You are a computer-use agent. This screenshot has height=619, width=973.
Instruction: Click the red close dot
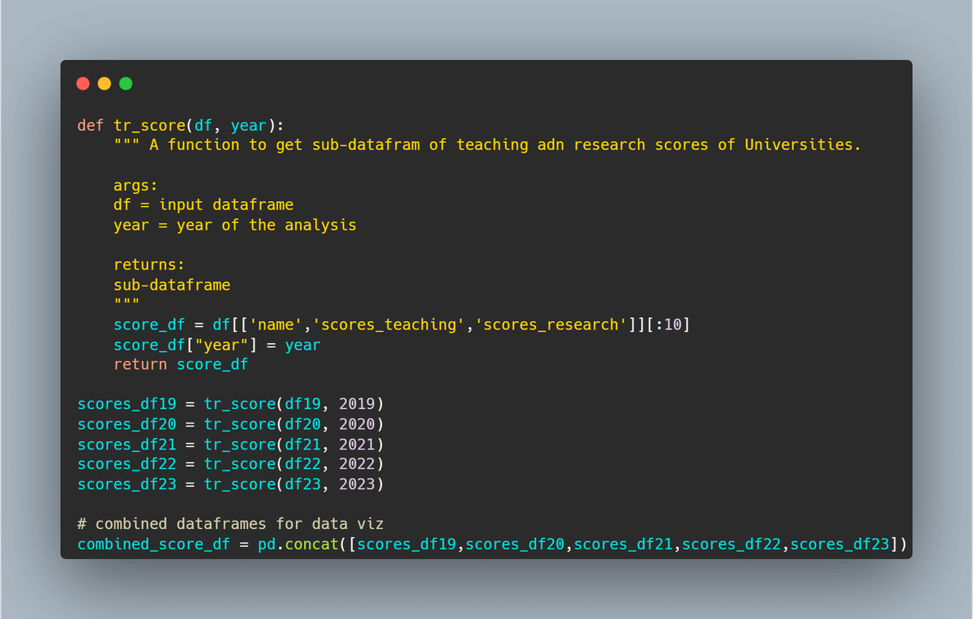click(x=83, y=84)
